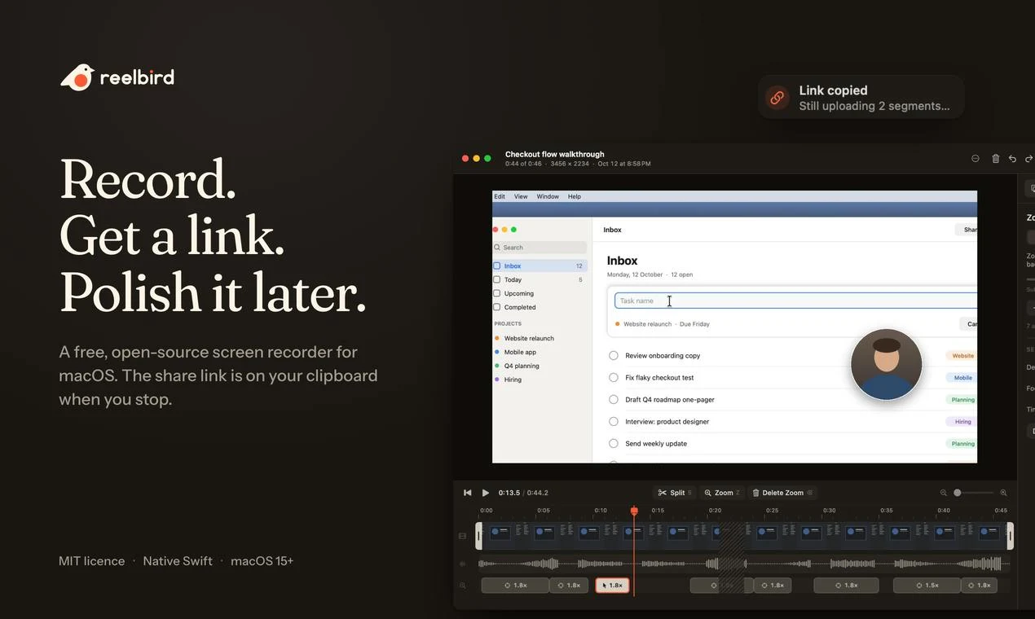Click the Delete Zoom button
Image resolution: width=1035 pixels, height=619 pixels.
(x=782, y=493)
